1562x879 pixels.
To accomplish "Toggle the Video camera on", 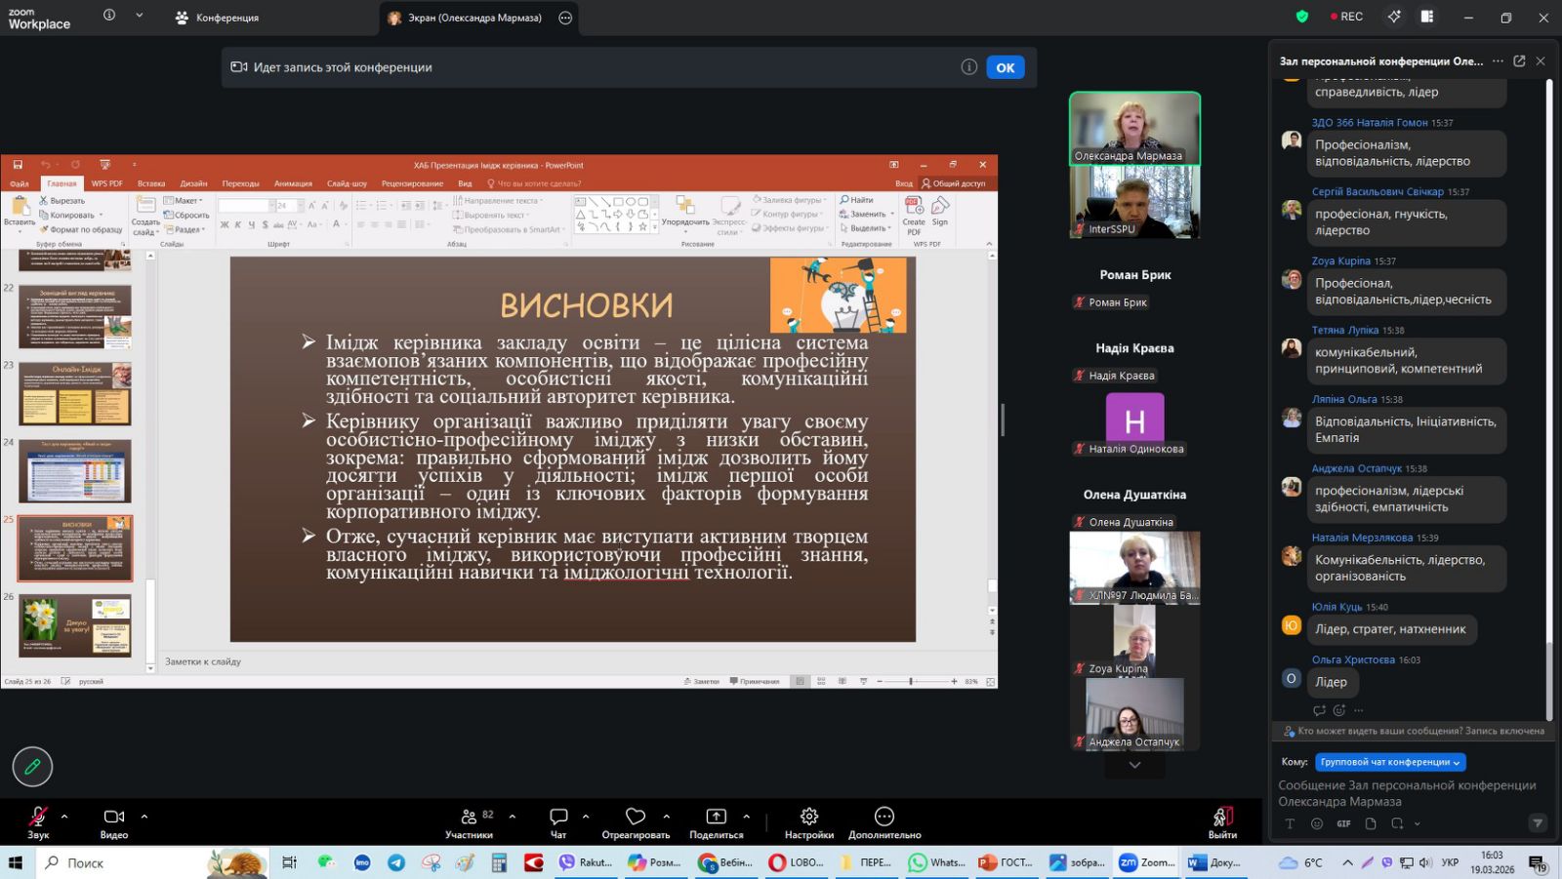I will pyautogui.click(x=113, y=817).
